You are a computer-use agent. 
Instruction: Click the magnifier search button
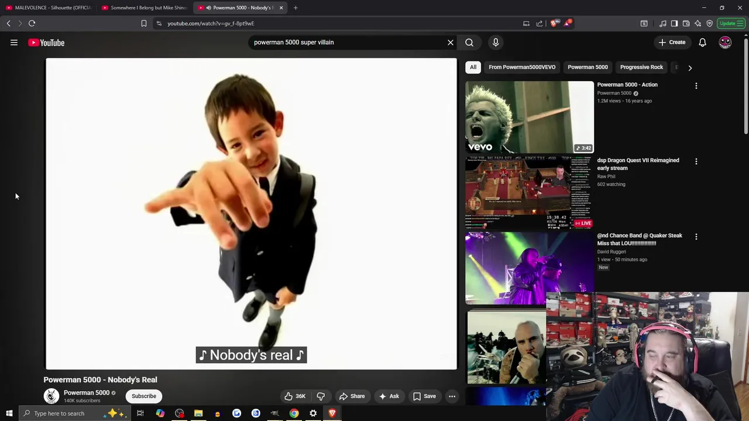(469, 42)
